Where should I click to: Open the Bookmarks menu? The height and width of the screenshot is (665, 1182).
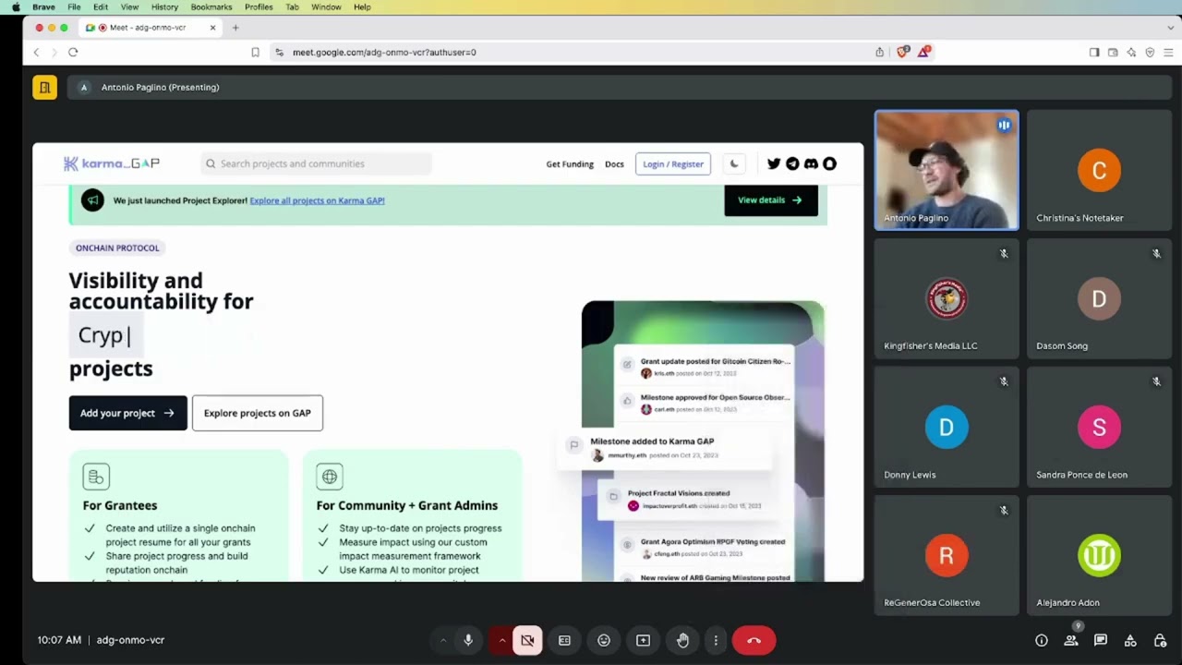[x=211, y=7]
